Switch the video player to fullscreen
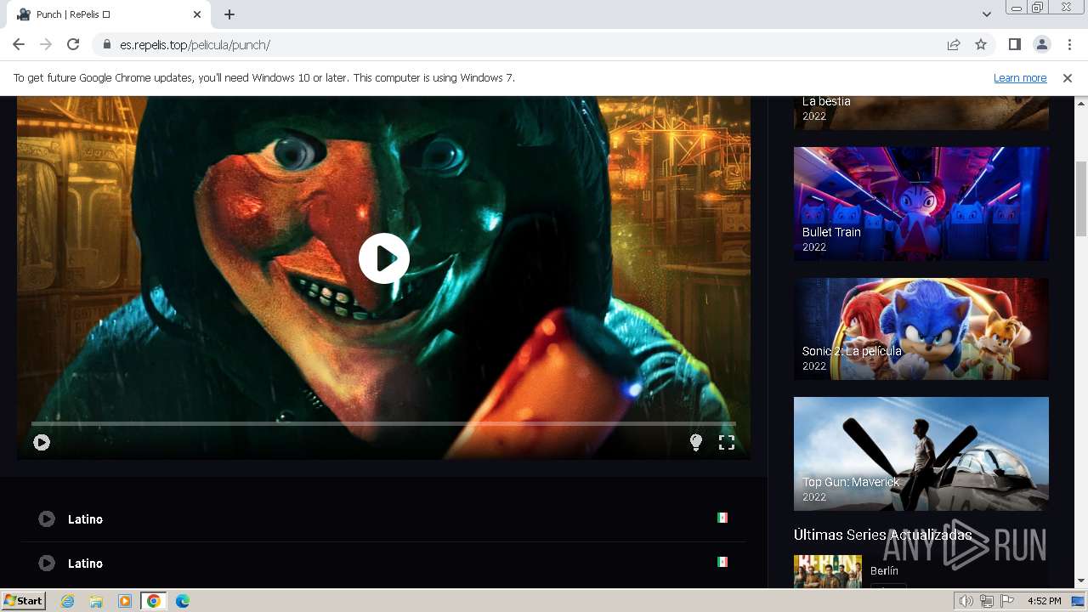The width and height of the screenshot is (1088, 612). 727,442
